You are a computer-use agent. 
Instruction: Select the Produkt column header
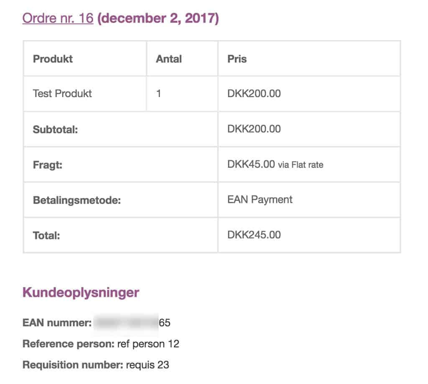[53, 59]
